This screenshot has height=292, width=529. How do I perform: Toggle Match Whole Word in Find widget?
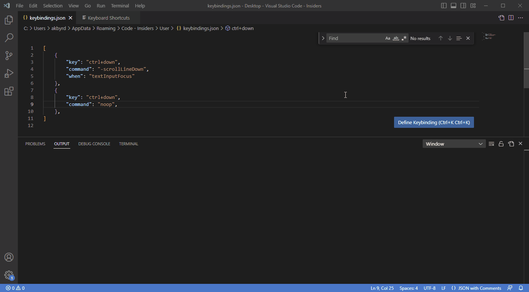coord(396,38)
